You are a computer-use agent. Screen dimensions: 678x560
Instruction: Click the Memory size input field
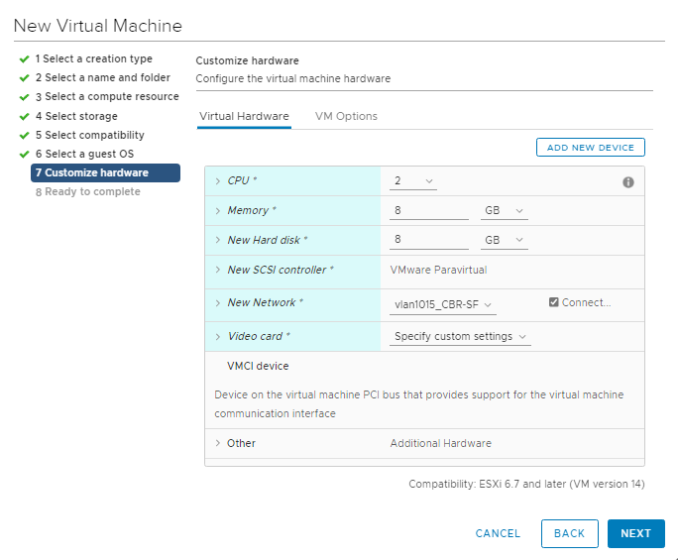430,211
